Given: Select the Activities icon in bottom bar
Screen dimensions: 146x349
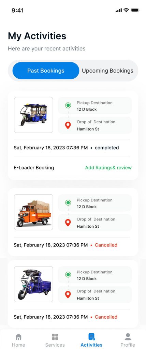Looking at the screenshot, I should pyautogui.click(x=91, y=337).
